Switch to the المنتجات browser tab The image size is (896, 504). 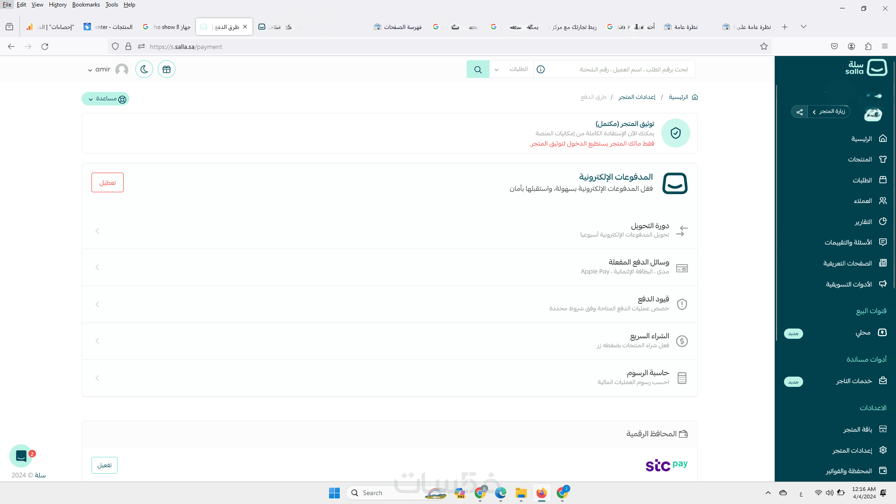(x=108, y=27)
